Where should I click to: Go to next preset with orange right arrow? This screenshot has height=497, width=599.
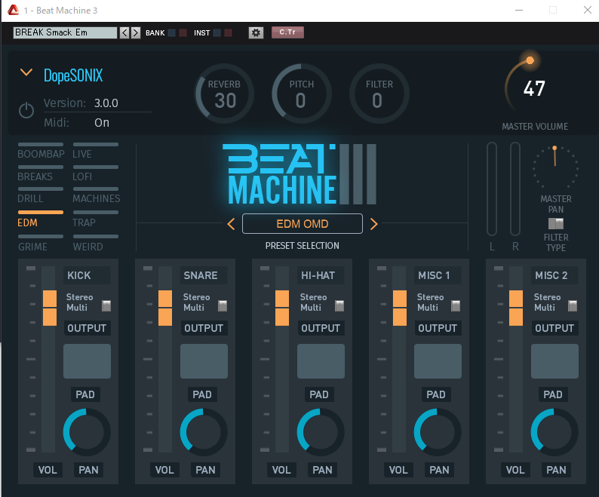tap(374, 224)
